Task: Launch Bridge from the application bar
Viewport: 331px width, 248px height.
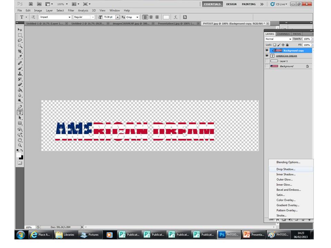Action: click(31, 4)
